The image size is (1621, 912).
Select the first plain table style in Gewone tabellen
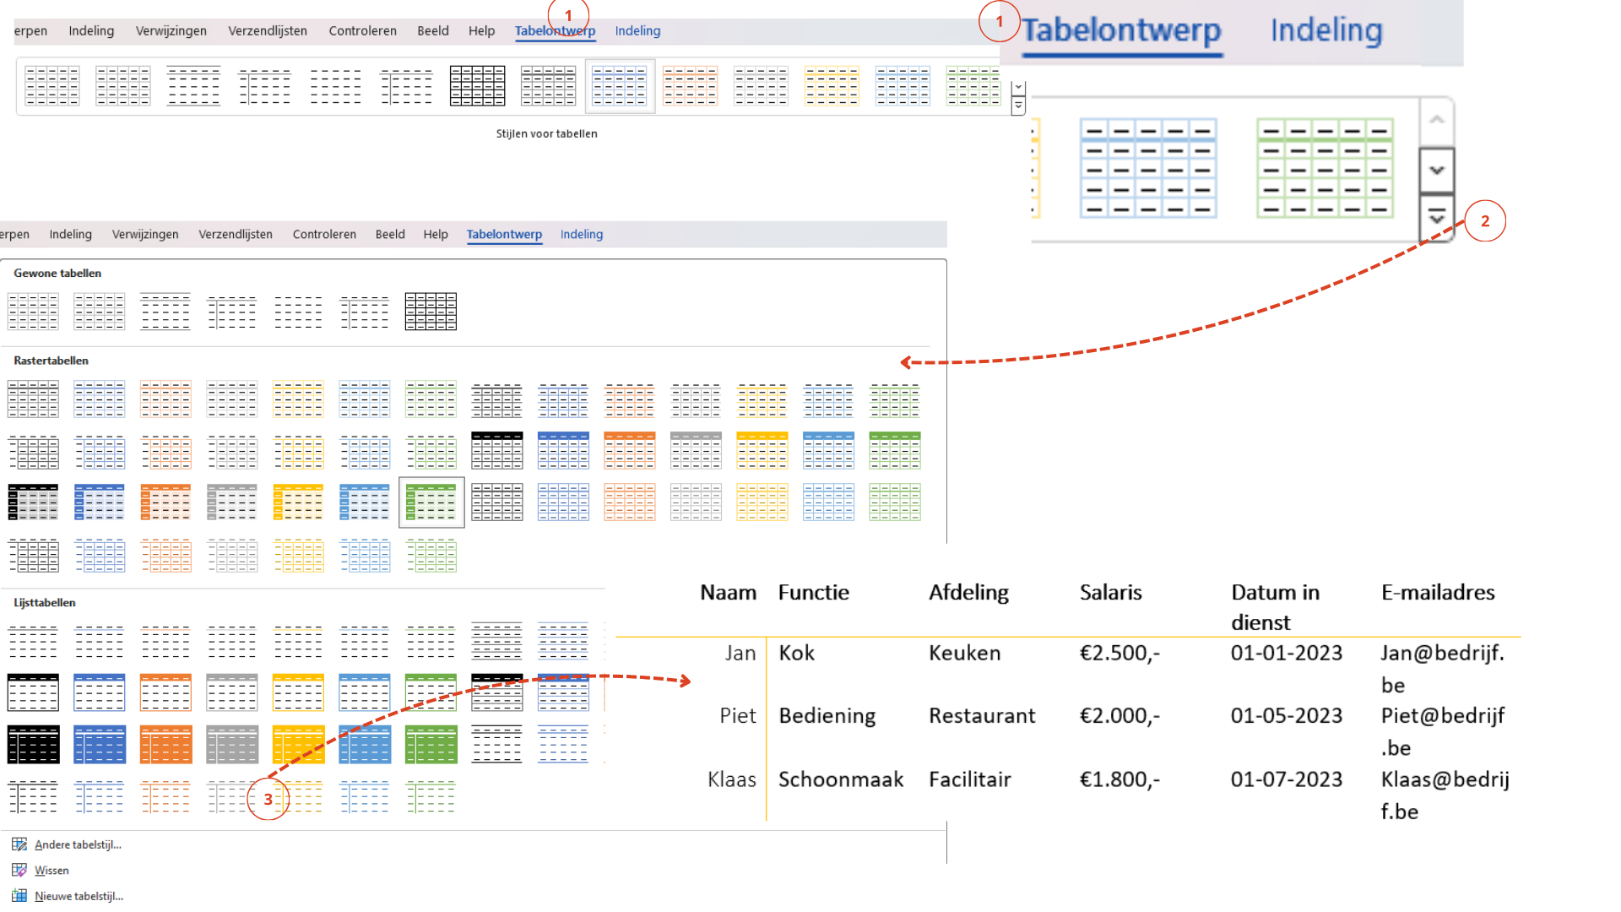[33, 311]
